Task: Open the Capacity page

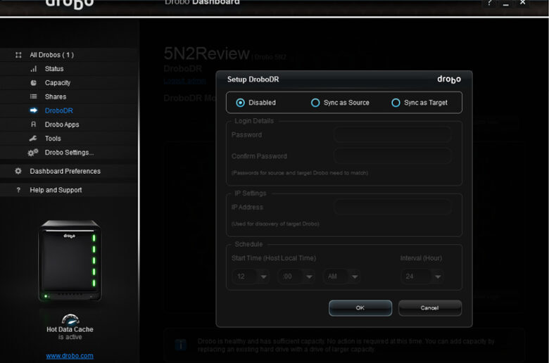Action: [x=58, y=83]
